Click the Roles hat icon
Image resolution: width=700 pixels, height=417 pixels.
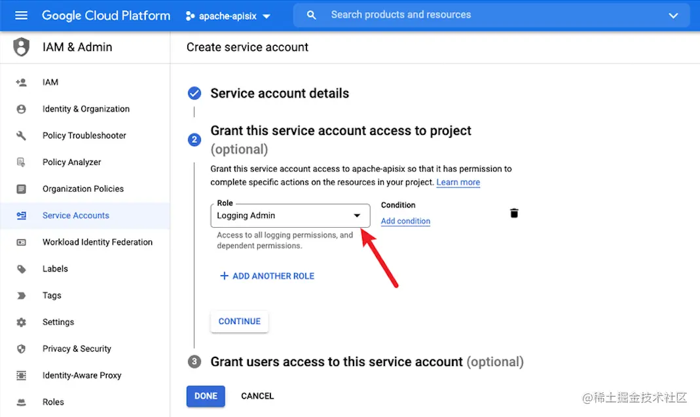(x=21, y=402)
